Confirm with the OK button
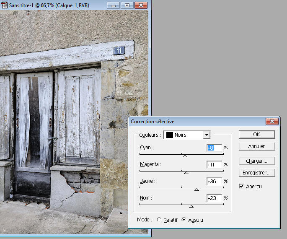This screenshot has height=239, width=287. click(257, 135)
